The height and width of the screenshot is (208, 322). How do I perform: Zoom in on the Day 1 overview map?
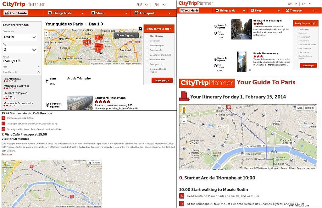[x=47, y=32]
